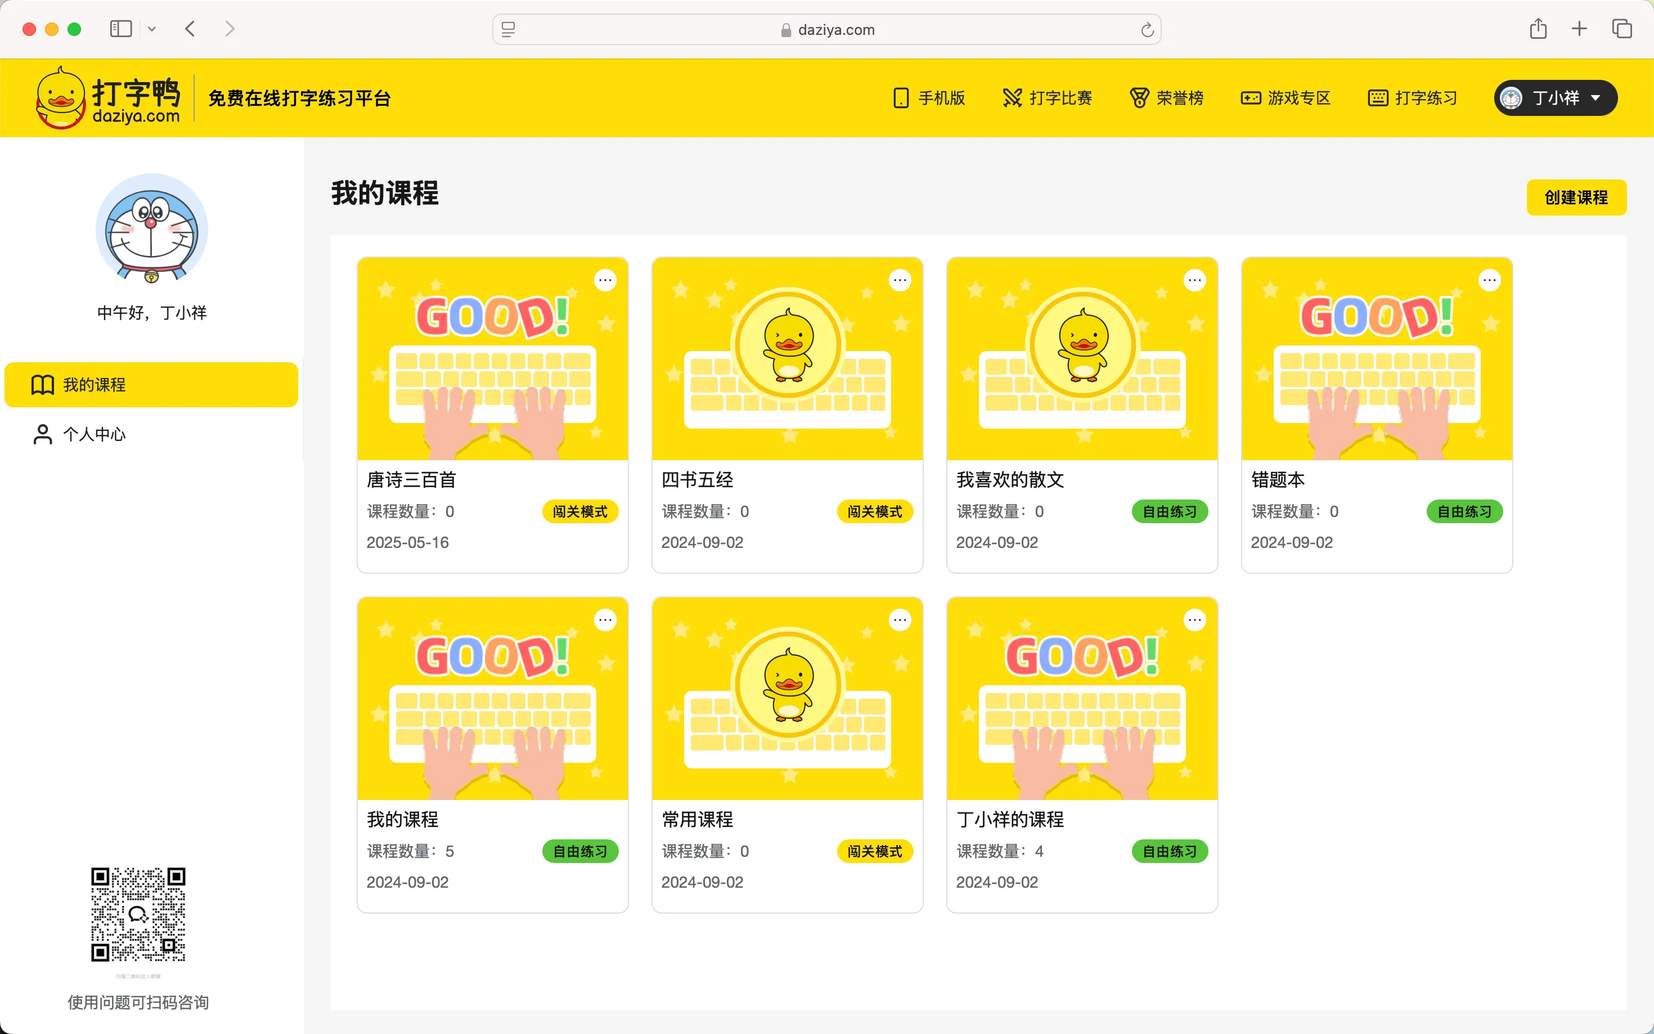Open more options on 错题本 card
Image resolution: width=1654 pixels, height=1034 pixels.
1489,280
